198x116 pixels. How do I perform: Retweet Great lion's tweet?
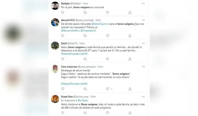pyautogui.click(x=85, y=113)
